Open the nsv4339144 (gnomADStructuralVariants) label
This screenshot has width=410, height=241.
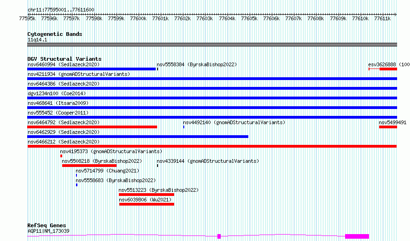pos(208,161)
